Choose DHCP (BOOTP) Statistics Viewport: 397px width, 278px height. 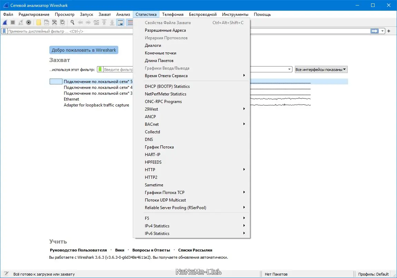(191, 86)
